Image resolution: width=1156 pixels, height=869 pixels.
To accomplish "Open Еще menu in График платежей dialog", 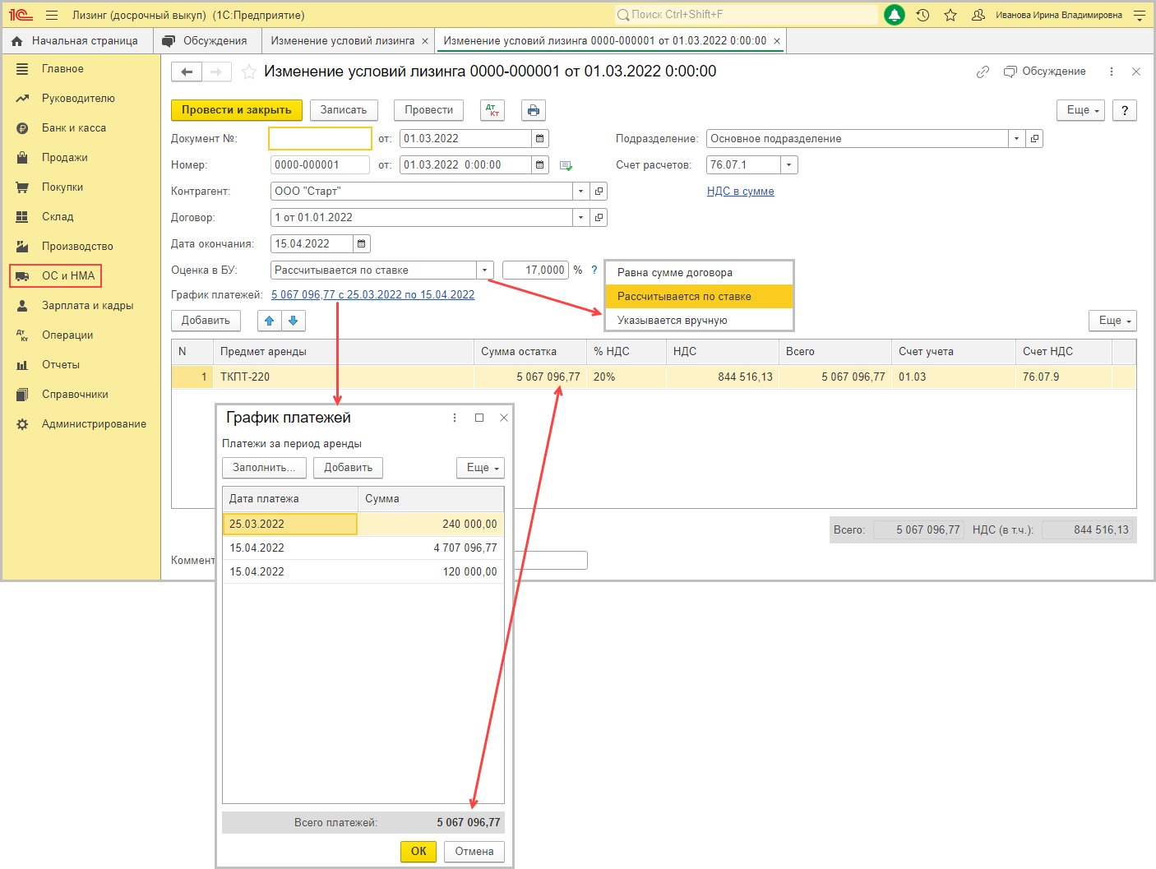I will [x=480, y=468].
